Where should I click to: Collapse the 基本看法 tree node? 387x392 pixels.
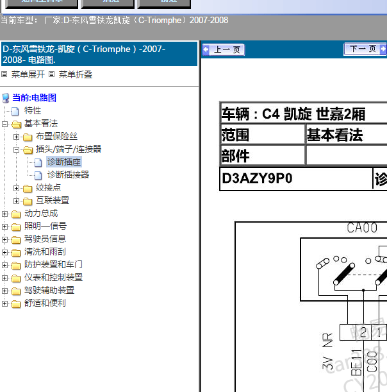[x=4, y=124]
